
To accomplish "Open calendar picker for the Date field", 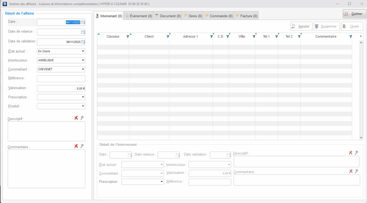I will pyautogui.click(x=83, y=22).
